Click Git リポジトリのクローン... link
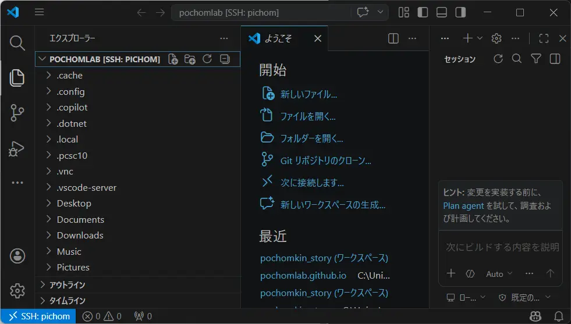This screenshot has height=324, width=571. (325, 161)
